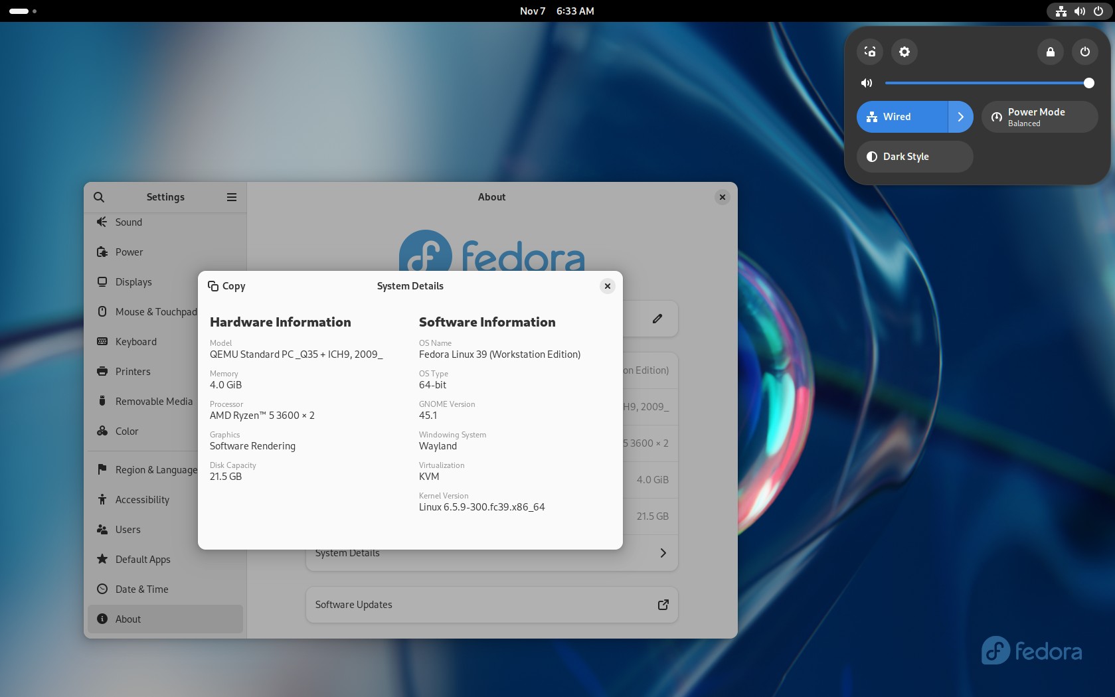Mute audio via the volume speaker icon

[x=867, y=83]
